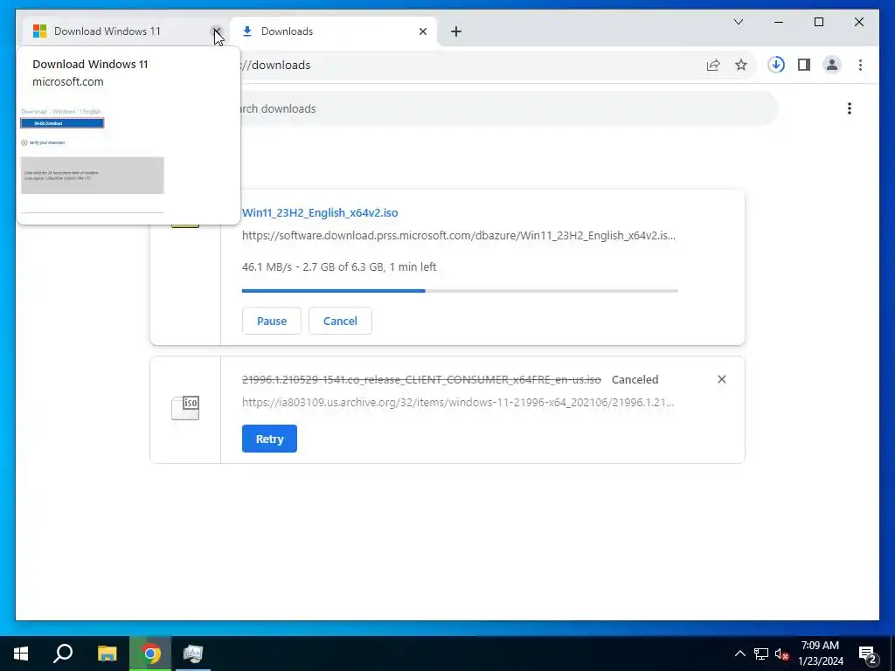This screenshot has width=895, height=671.
Task: Open the clock and date
Action: pyautogui.click(x=820, y=654)
